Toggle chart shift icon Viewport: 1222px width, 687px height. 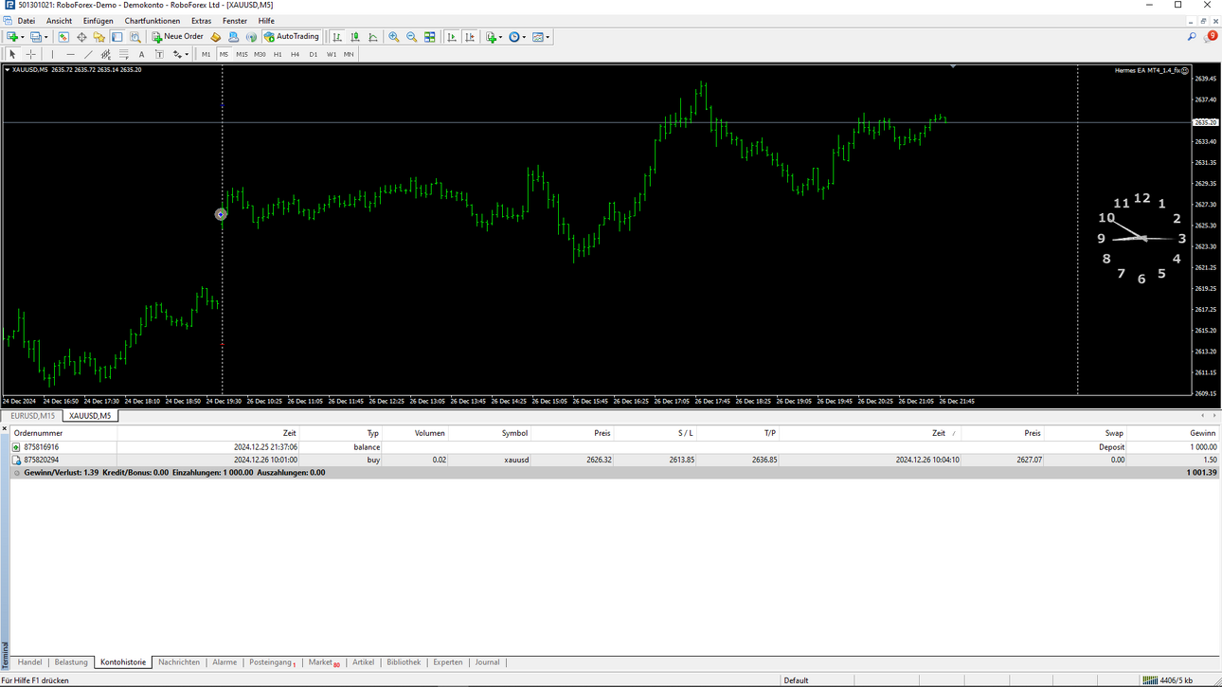coord(470,37)
